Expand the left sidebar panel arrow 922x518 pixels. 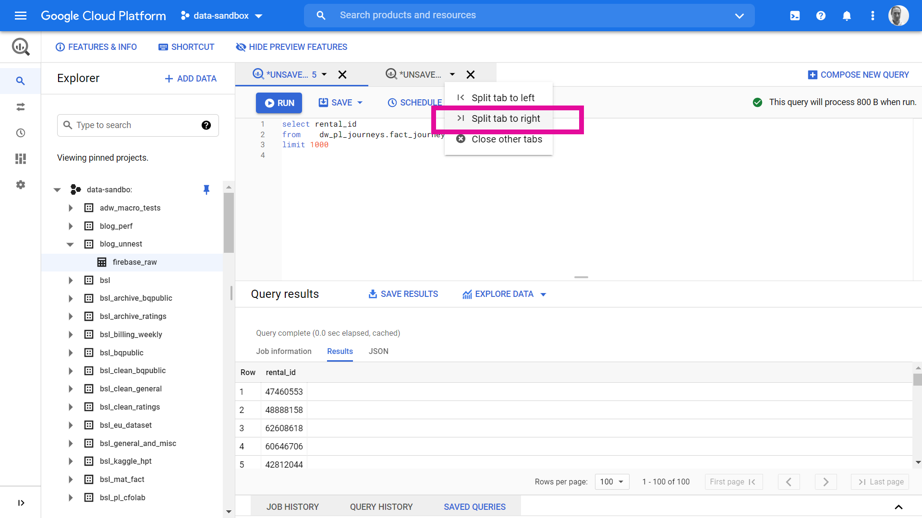[x=21, y=503]
